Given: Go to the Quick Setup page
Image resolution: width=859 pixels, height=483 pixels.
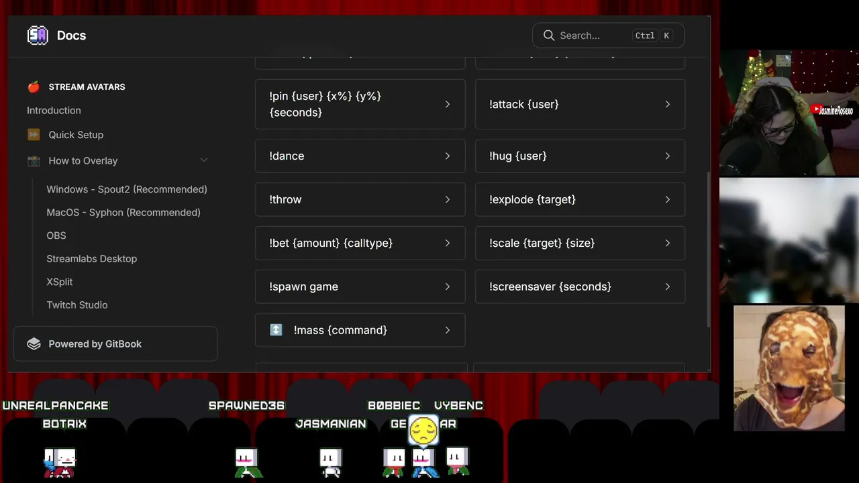Looking at the screenshot, I should pos(76,135).
